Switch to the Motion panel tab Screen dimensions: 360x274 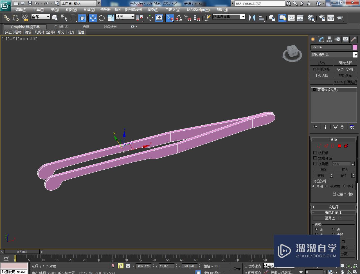(337, 39)
